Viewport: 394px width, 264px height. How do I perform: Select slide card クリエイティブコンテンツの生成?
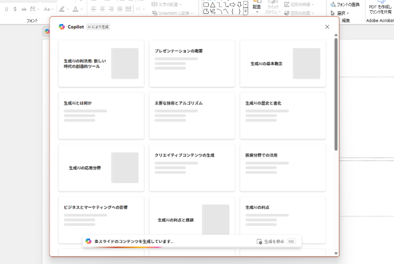click(x=192, y=168)
